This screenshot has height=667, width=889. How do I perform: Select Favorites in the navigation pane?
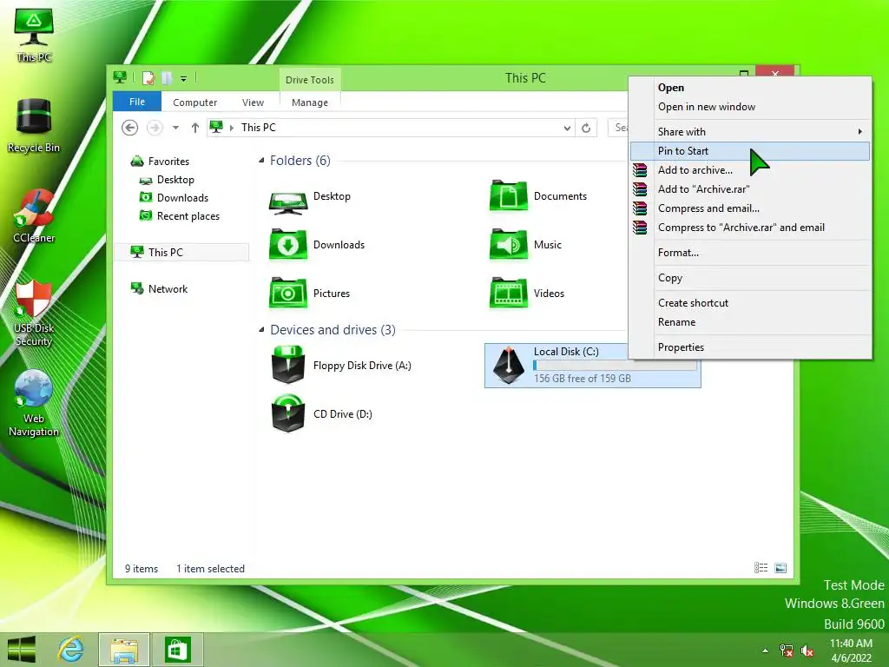pyautogui.click(x=160, y=162)
